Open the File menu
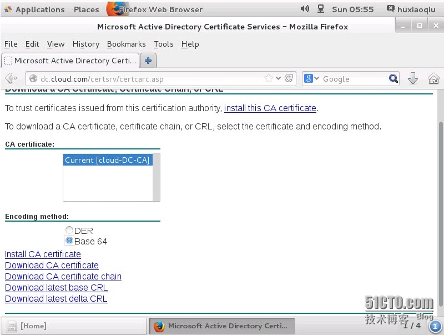 pyautogui.click(x=11, y=44)
